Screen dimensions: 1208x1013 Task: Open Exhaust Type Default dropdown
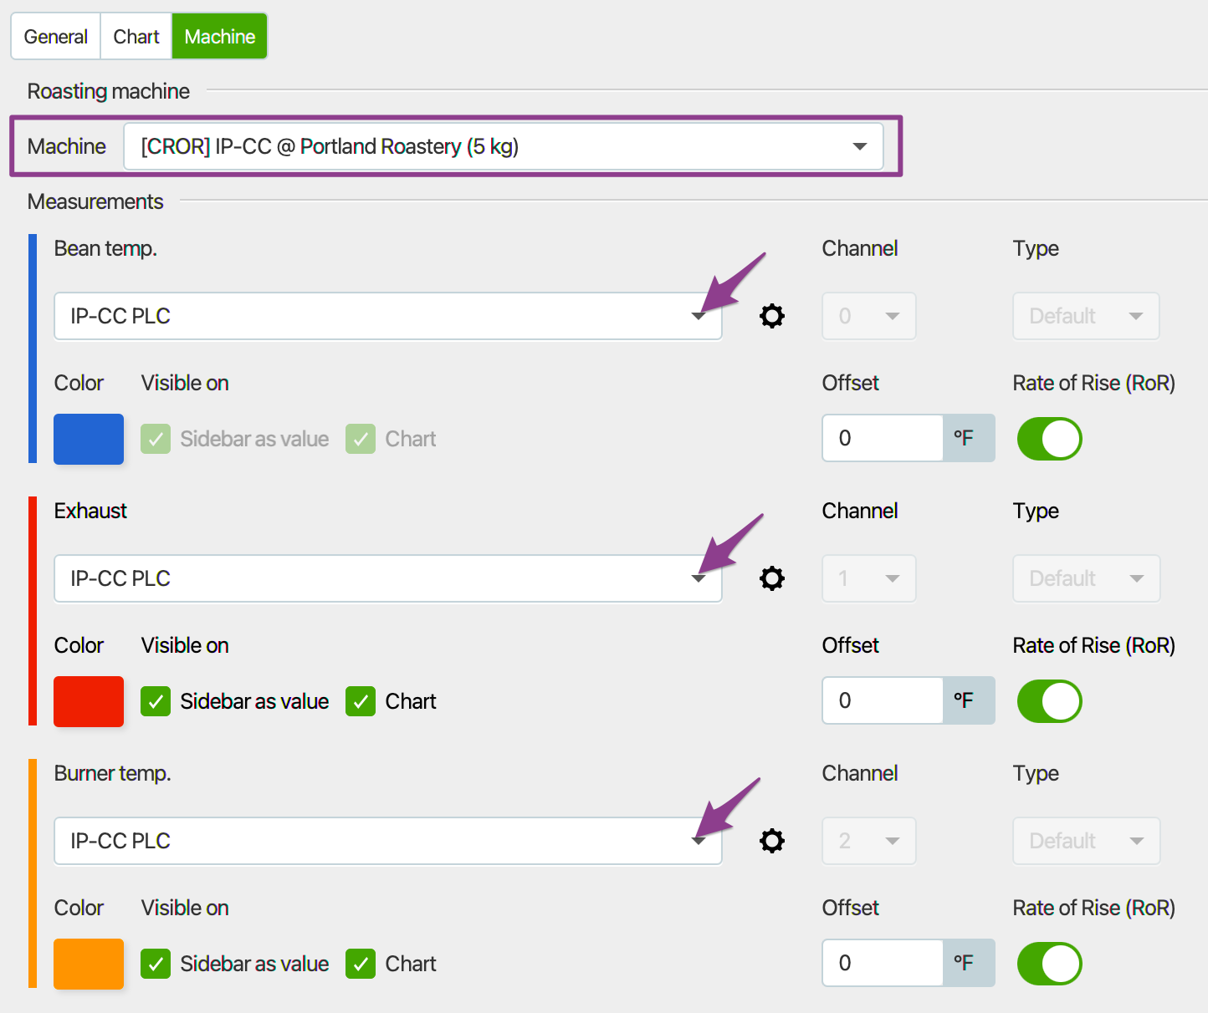(1086, 578)
